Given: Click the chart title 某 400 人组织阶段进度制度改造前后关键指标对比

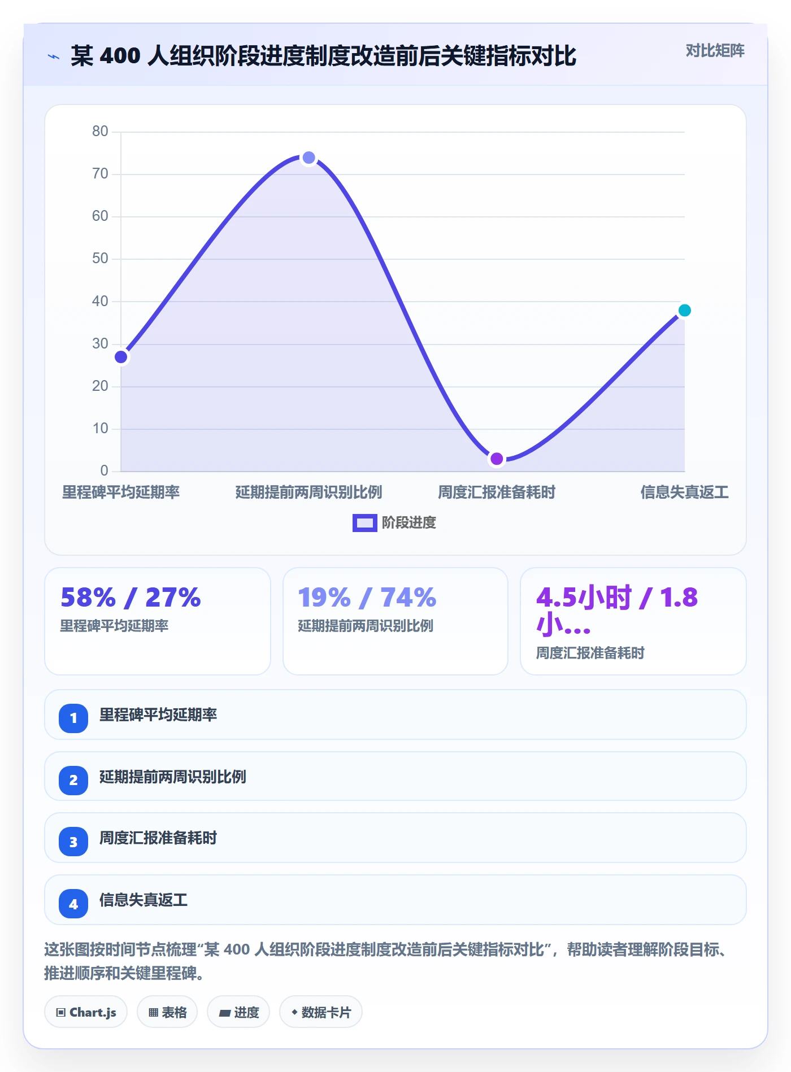Looking at the screenshot, I should click(x=323, y=56).
